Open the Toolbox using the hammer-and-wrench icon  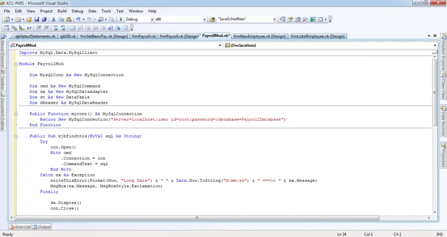point(305,19)
